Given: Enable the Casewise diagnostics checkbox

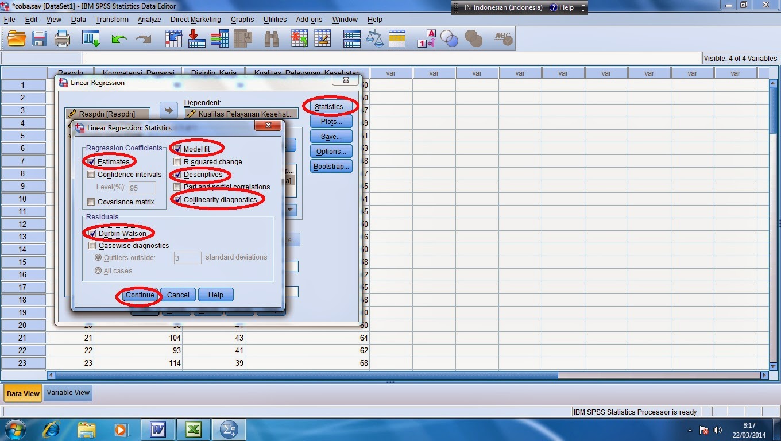Looking at the screenshot, I should click(92, 246).
